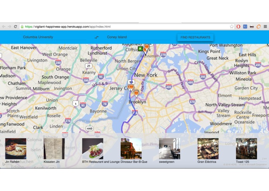The height and width of the screenshot is (191, 269).
Task: Open the orange circular extension icon
Action: 259,27
